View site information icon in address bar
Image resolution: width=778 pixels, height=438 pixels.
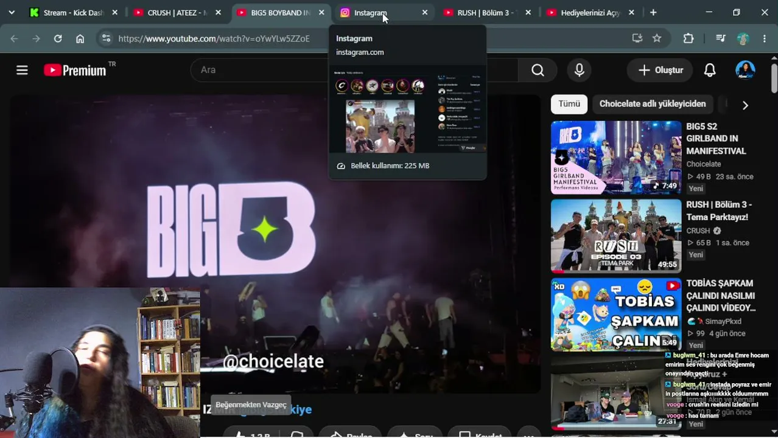point(106,38)
